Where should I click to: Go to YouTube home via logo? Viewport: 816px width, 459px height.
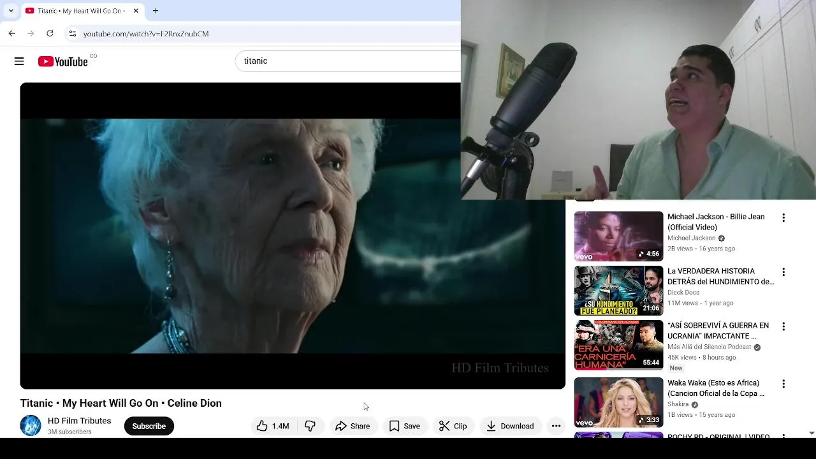(62, 61)
